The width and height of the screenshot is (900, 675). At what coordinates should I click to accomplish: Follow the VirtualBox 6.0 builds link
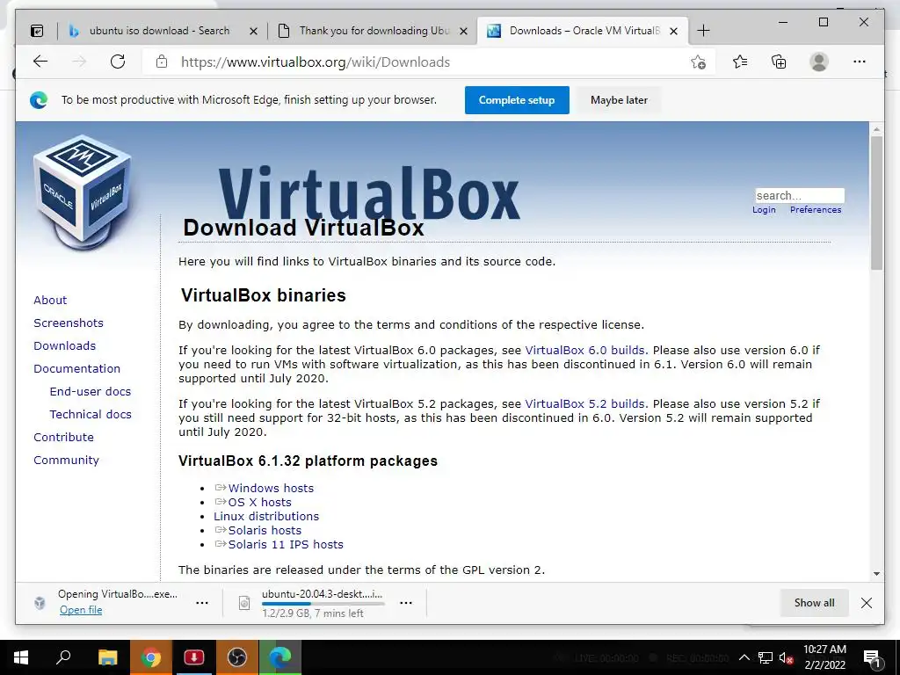[x=586, y=350]
